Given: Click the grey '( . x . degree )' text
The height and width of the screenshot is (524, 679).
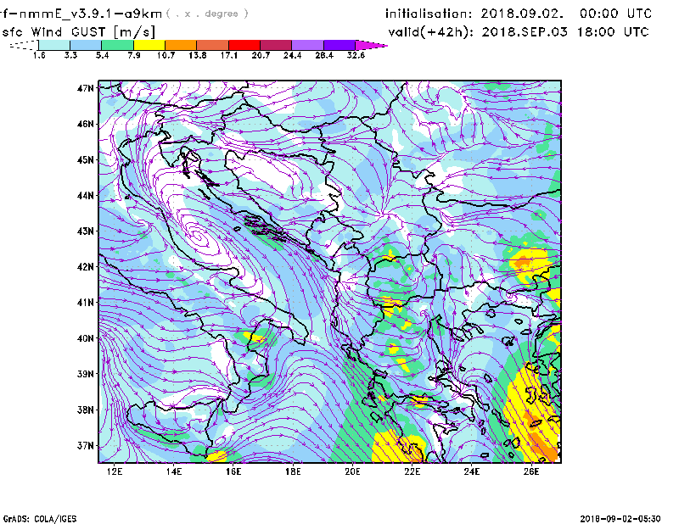Looking at the screenshot, I should point(208,14).
